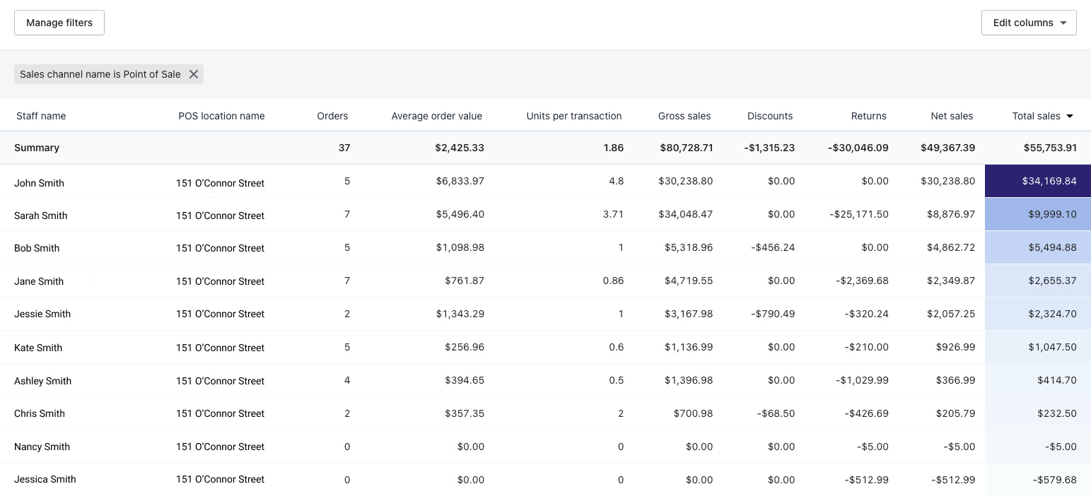Viewport: 1091px width, 496px height.
Task: Sort by Average order value
Action: [436, 116]
